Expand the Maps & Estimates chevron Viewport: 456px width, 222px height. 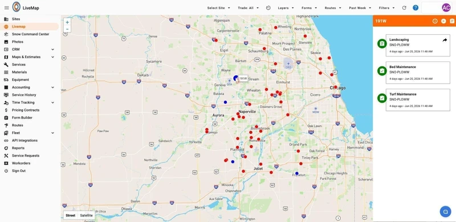52,57
